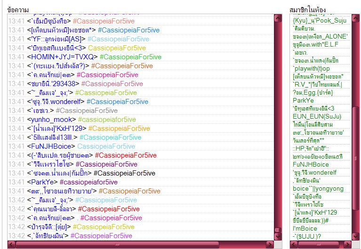The height and width of the screenshot is (249, 361).
Task: Click the member list's horizontal scroll-right arrow
Action: tap(347, 245)
